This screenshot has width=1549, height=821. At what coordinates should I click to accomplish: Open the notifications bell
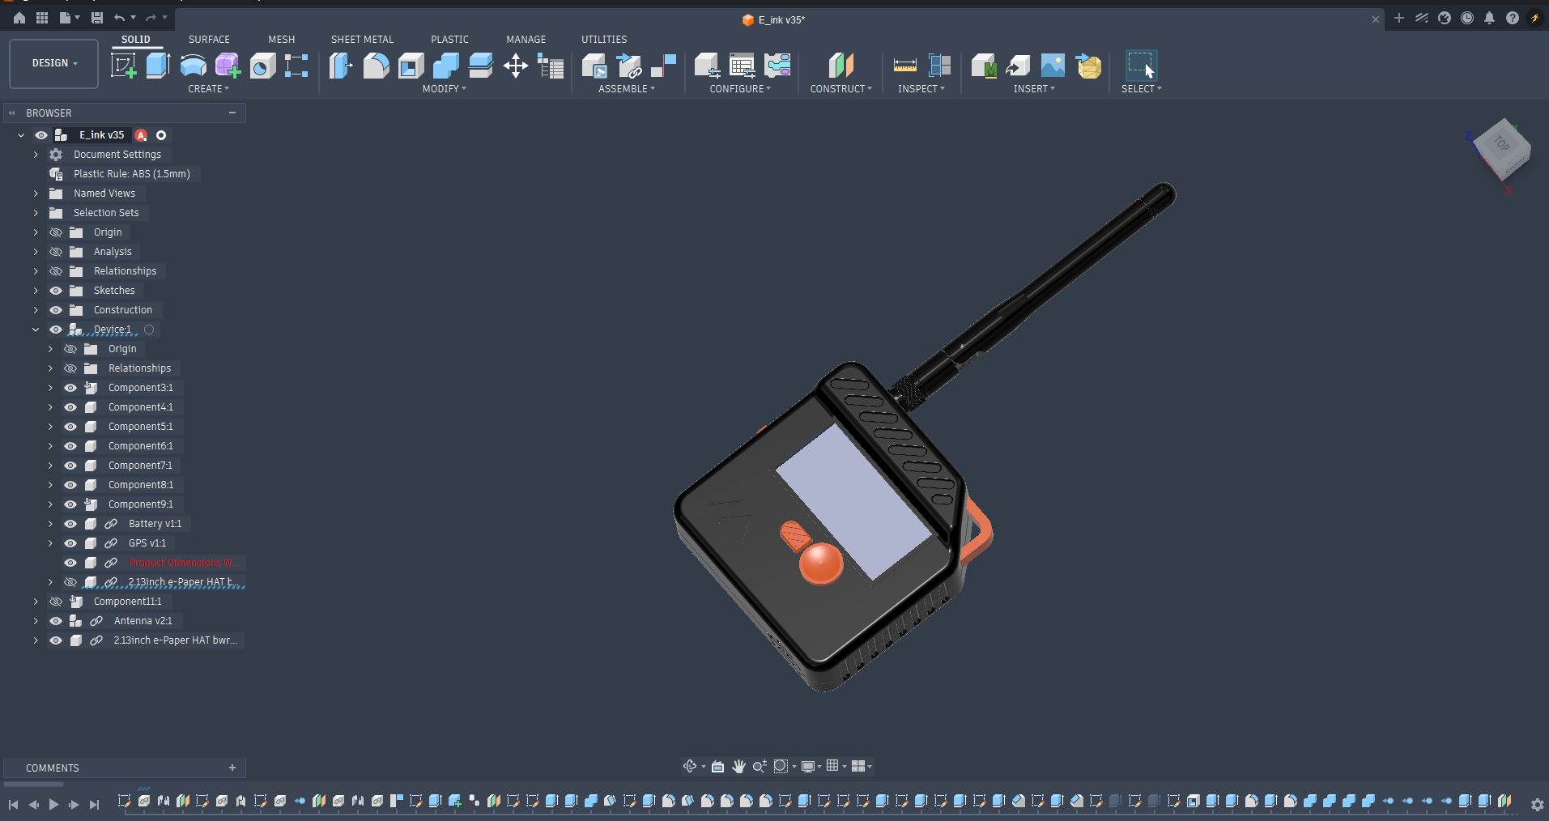(x=1489, y=18)
